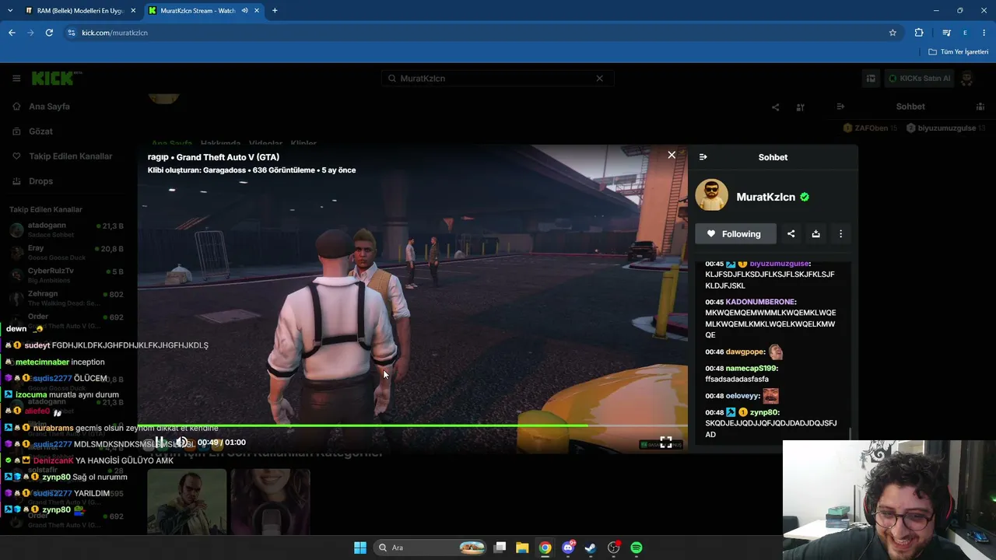Viewport: 996px width, 560px height.
Task: Mute the clip volume
Action: (x=181, y=443)
